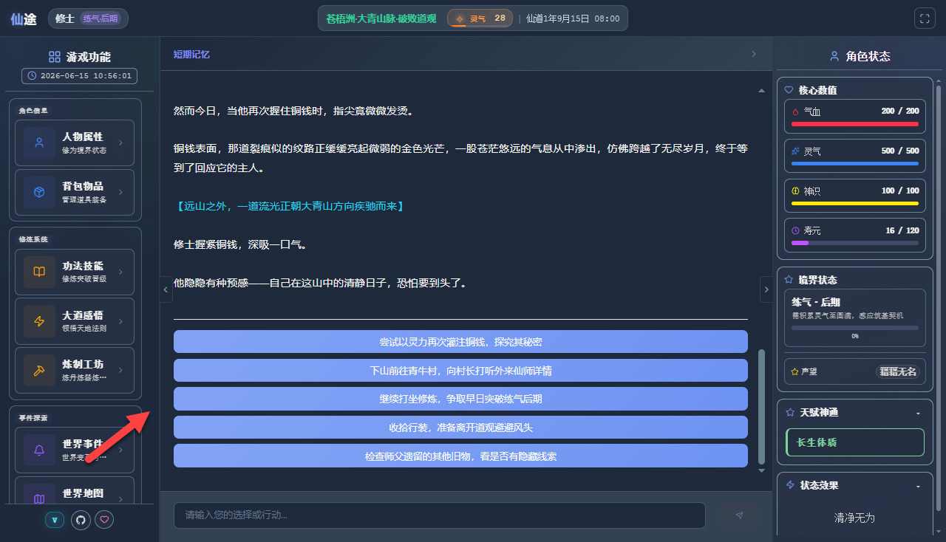Click the 功法技能 book icon
This screenshot has height=542, width=946.
(39, 272)
